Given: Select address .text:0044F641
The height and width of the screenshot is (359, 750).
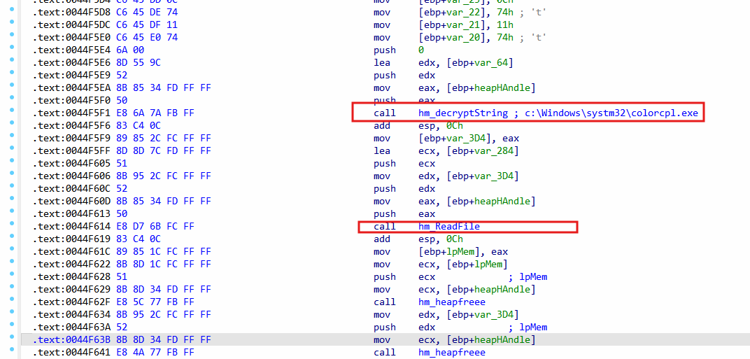Looking at the screenshot, I should [x=72, y=352].
